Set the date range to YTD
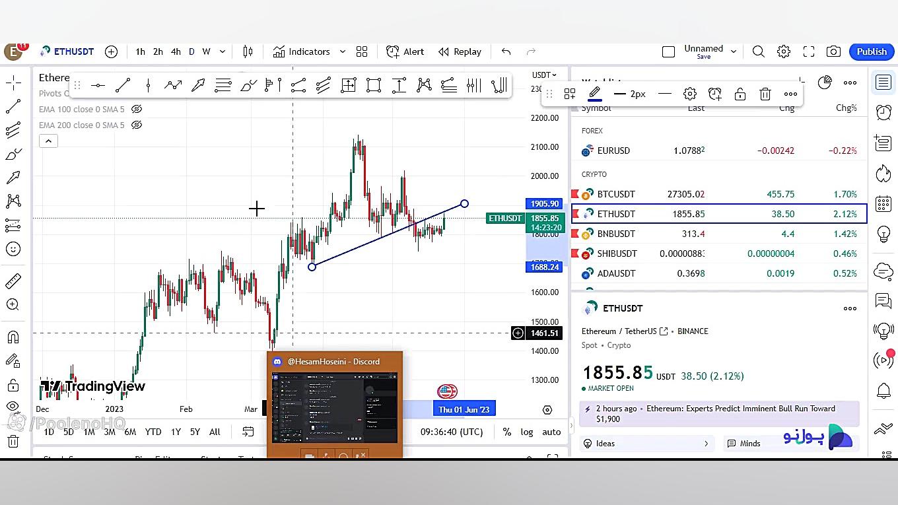 tap(153, 432)
